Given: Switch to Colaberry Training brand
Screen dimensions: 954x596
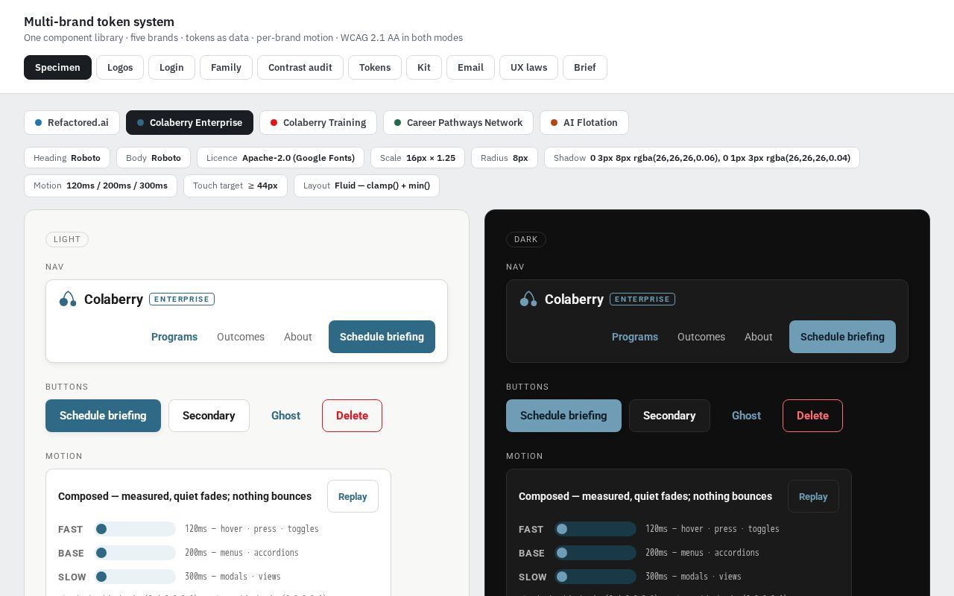Looking at the screenshot, I should click(318, 122).
